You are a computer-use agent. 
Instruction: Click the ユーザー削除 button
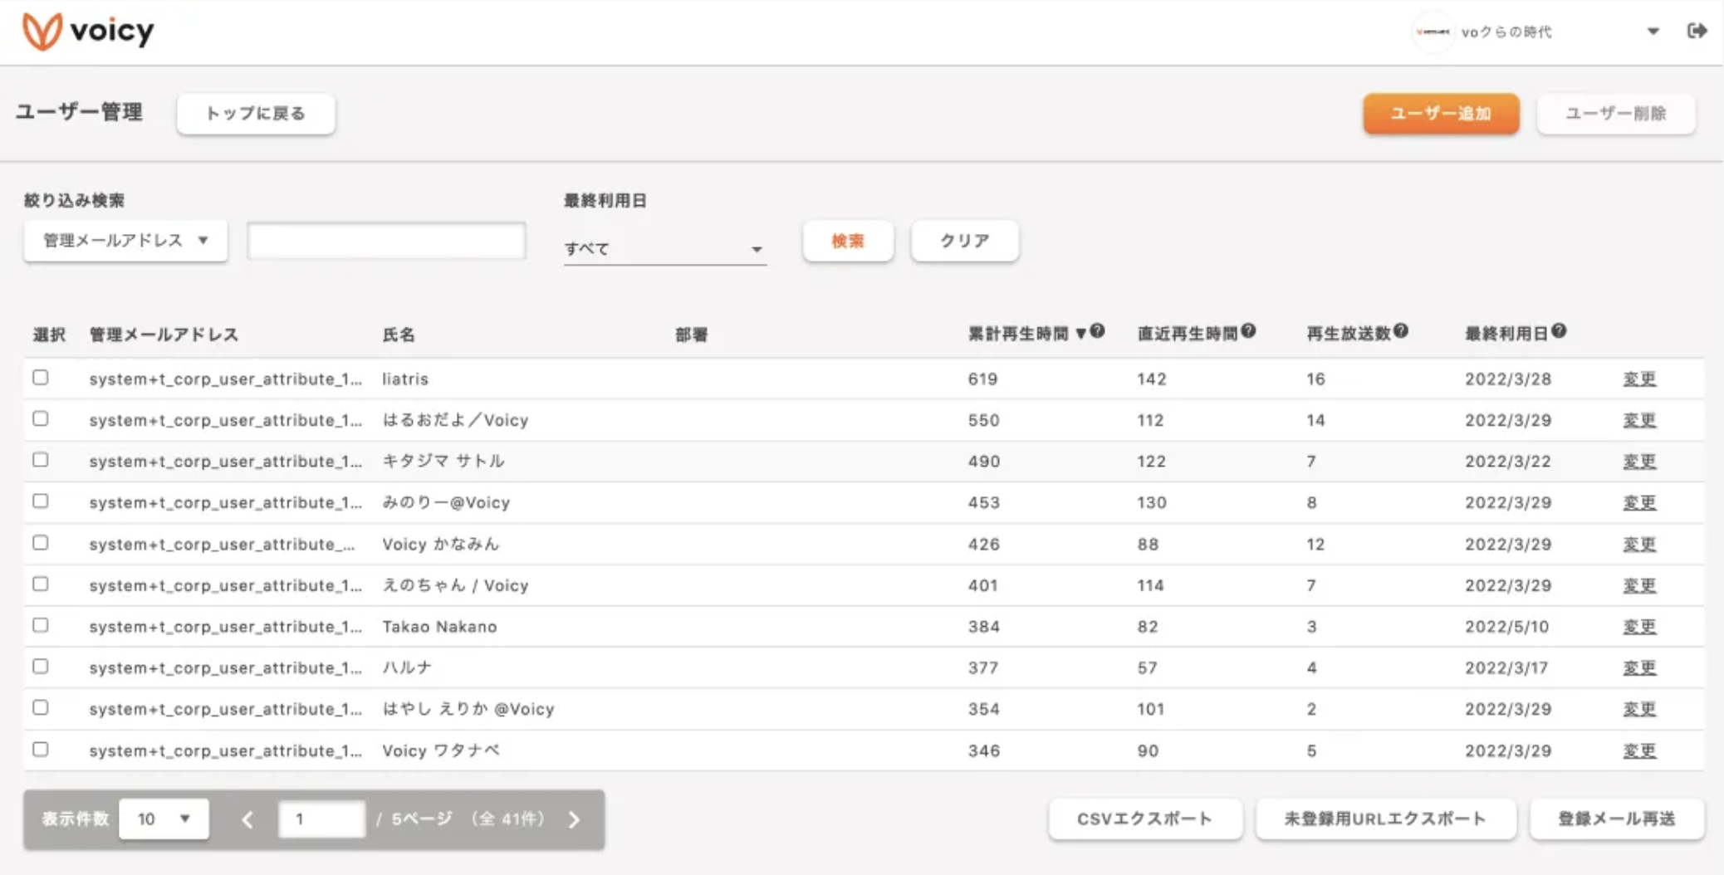click(1616, 114)
